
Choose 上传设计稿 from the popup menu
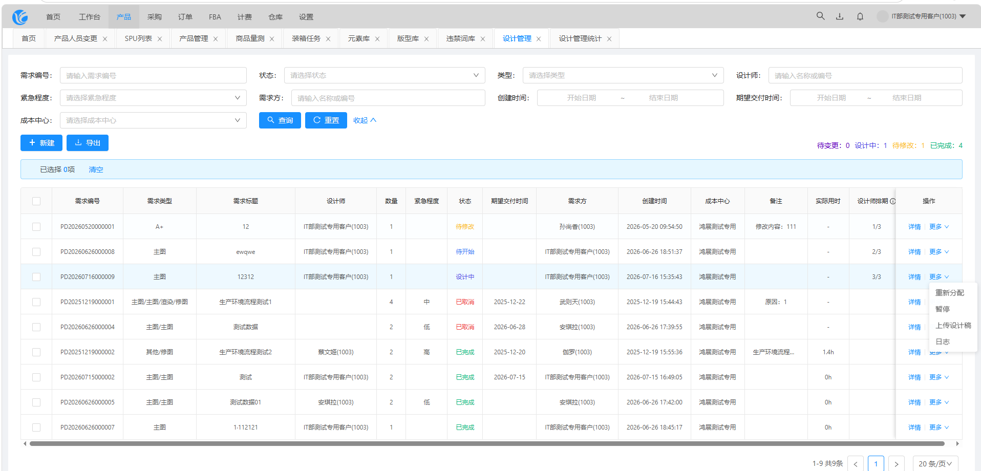pyautogui.click(x=953, y=325)
